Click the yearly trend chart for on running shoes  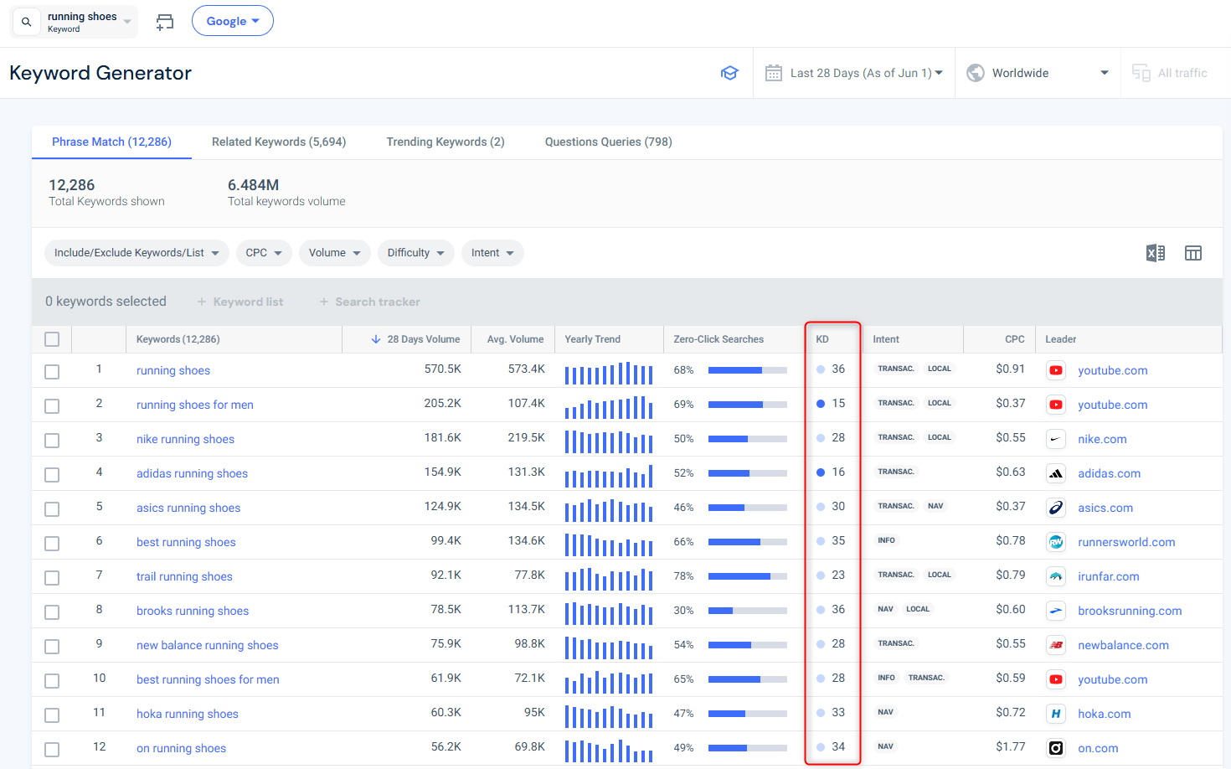[609, 751]
